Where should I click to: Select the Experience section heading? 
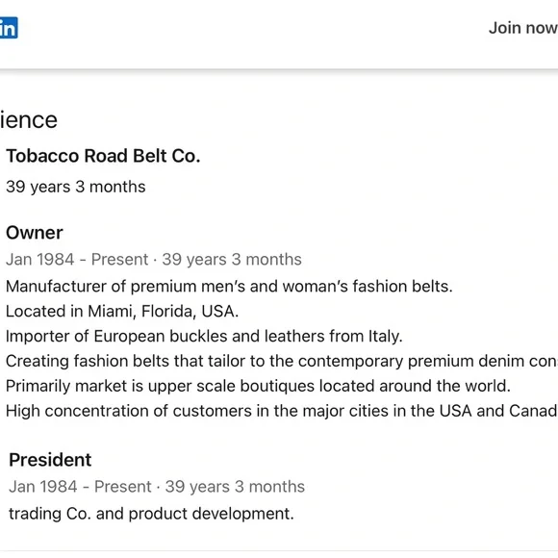(29, 120)
